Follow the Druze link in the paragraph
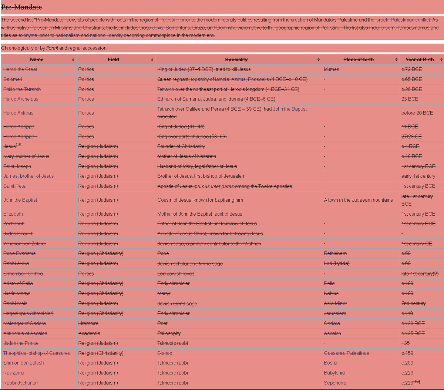The height and width of the screenshot is (390, 444). (x=199, y=28)
